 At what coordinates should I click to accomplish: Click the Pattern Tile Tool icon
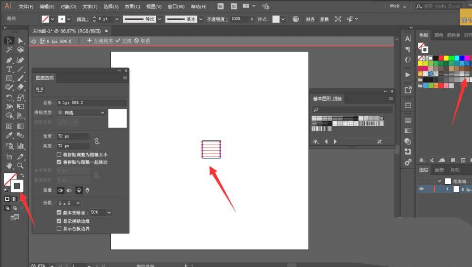tap(40, 89)
